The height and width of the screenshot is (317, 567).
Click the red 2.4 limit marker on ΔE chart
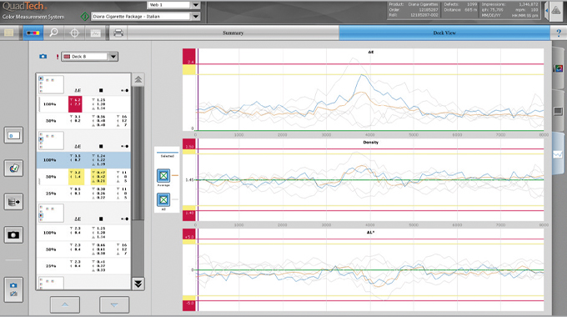189,58
